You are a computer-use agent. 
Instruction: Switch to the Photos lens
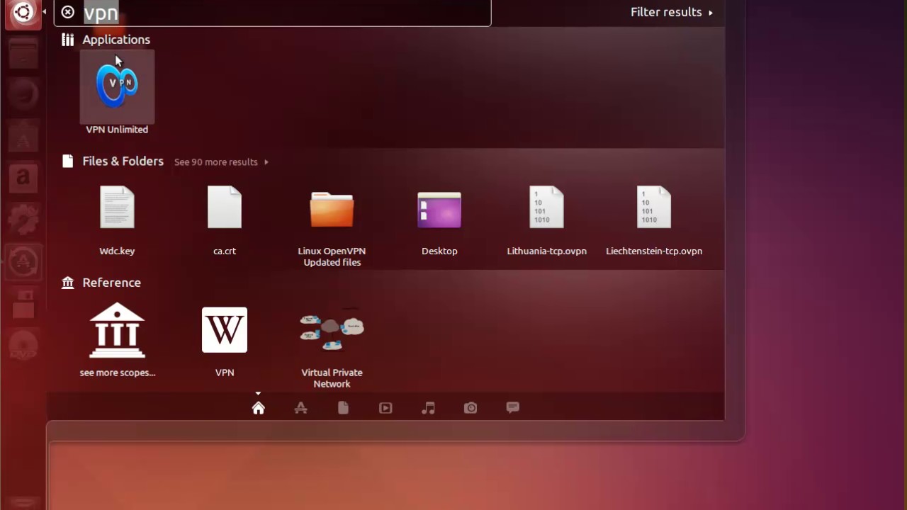[471, 408]
